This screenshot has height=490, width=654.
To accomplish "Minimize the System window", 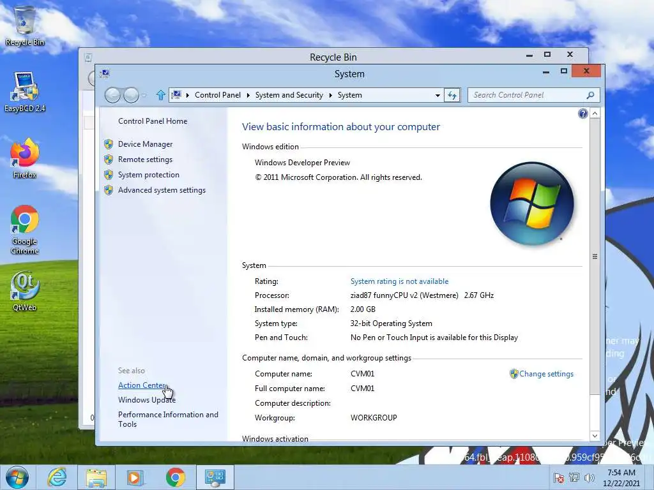I will 545,72.
